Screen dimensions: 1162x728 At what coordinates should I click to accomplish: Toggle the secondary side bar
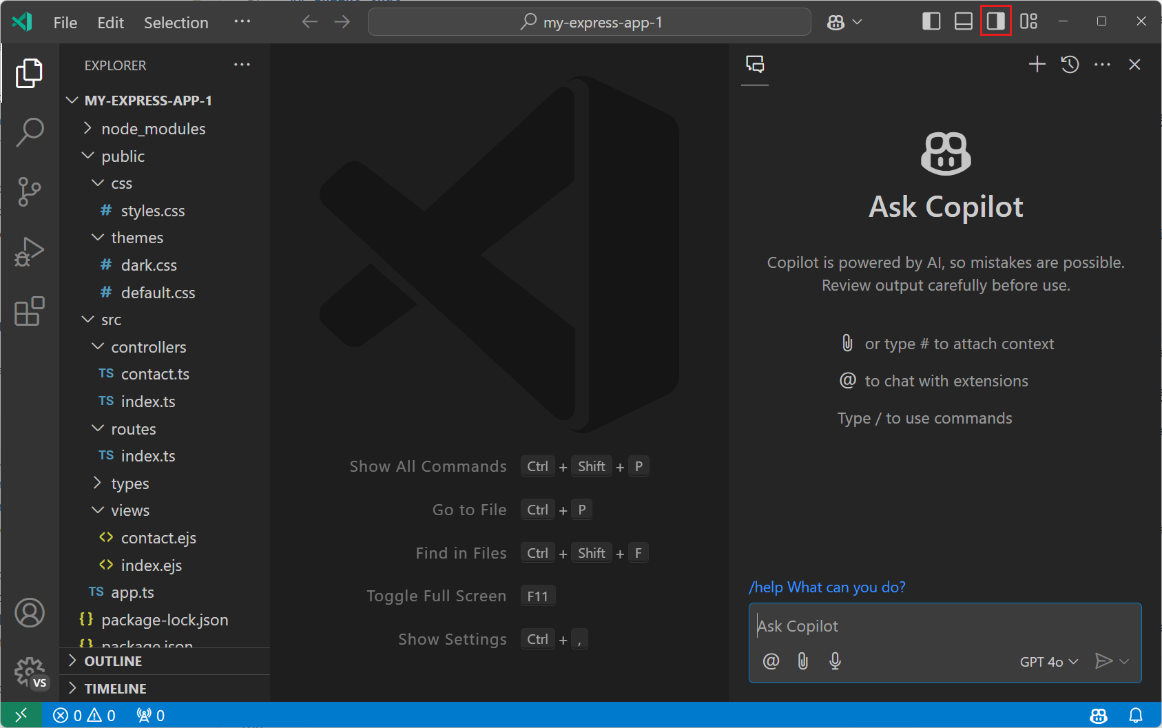pyautogui.click(x=996, y=22)
